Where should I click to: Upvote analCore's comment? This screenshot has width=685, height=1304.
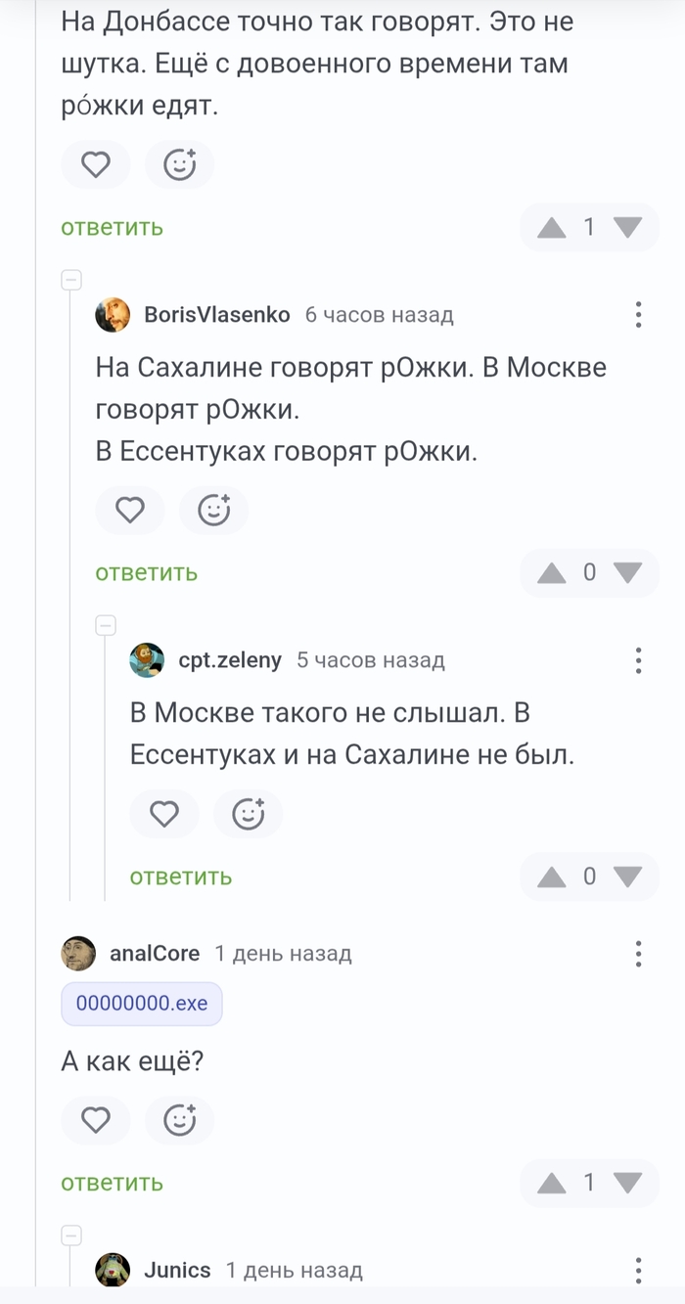[552, 1183]
